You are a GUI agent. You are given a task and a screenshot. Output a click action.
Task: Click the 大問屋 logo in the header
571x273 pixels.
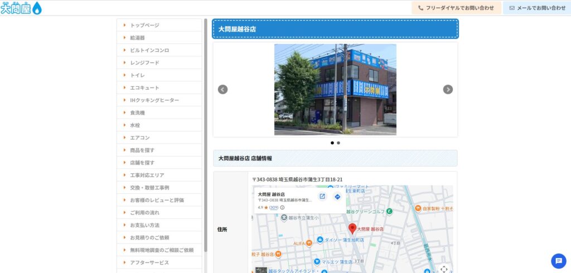(x=21, y=8)
